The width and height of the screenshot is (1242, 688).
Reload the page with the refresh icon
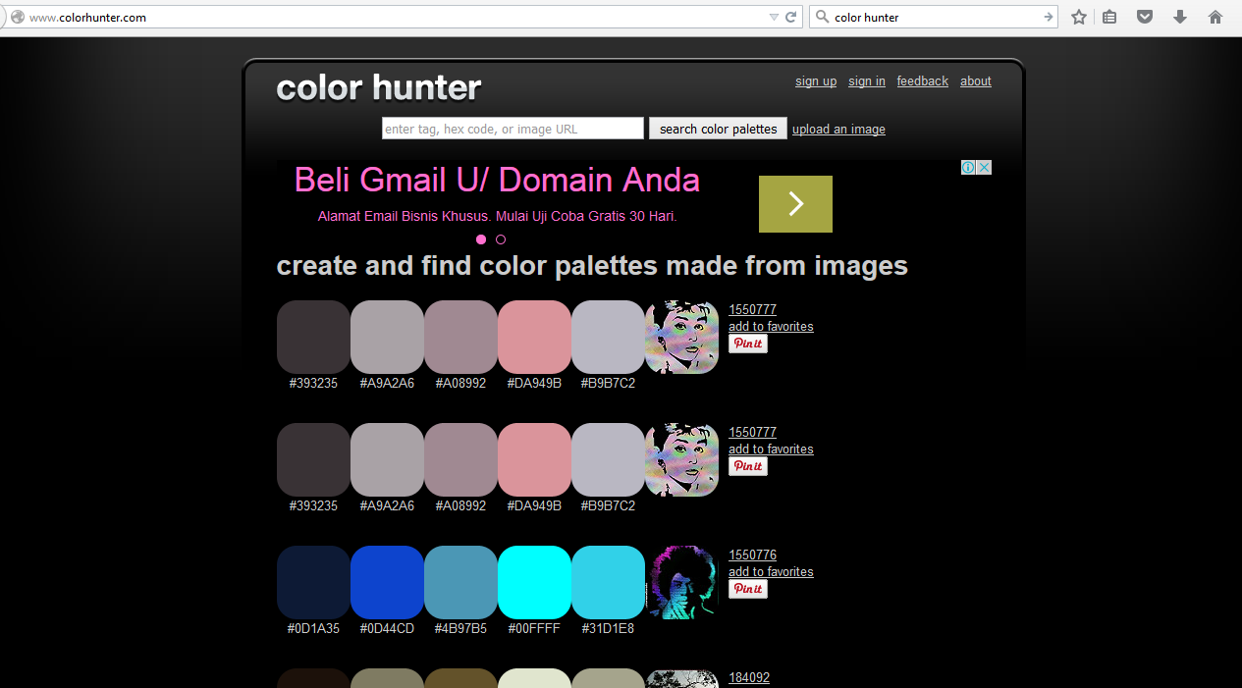click(x=791, y=17)
